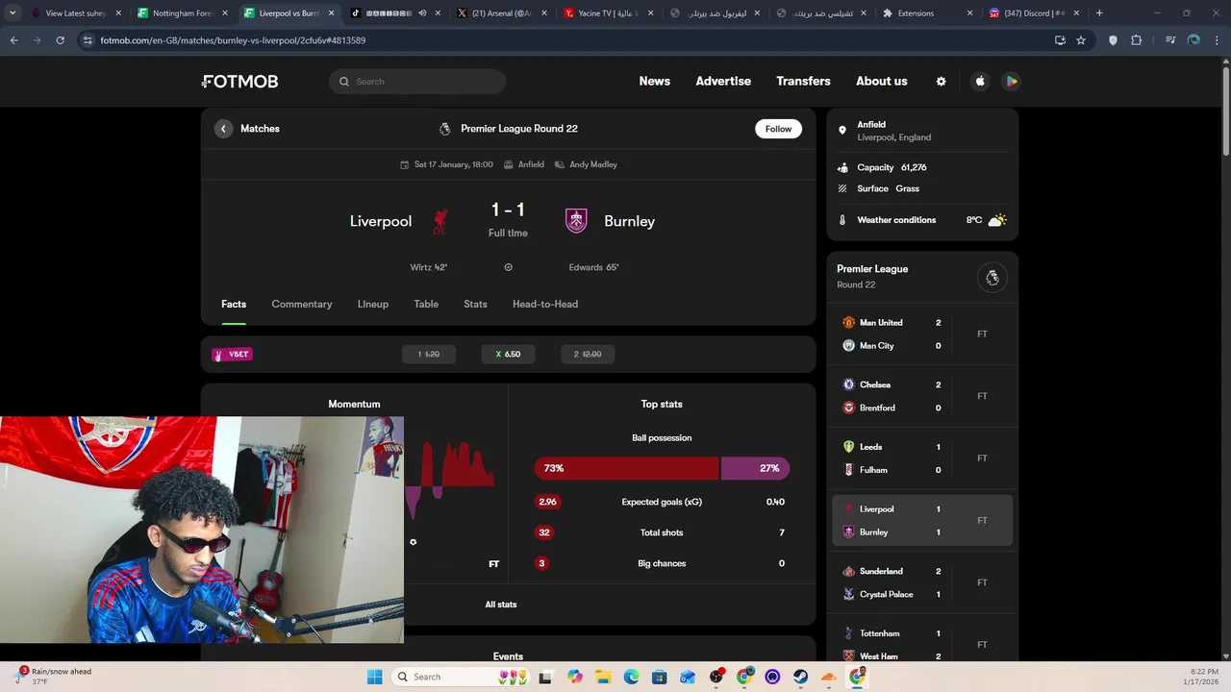
Task: Click the V-BET sponsor logo
Action: click(232, 355)
